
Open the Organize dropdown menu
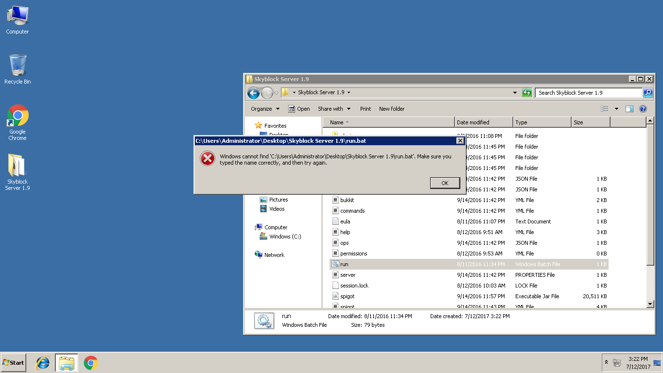(265, 109)
